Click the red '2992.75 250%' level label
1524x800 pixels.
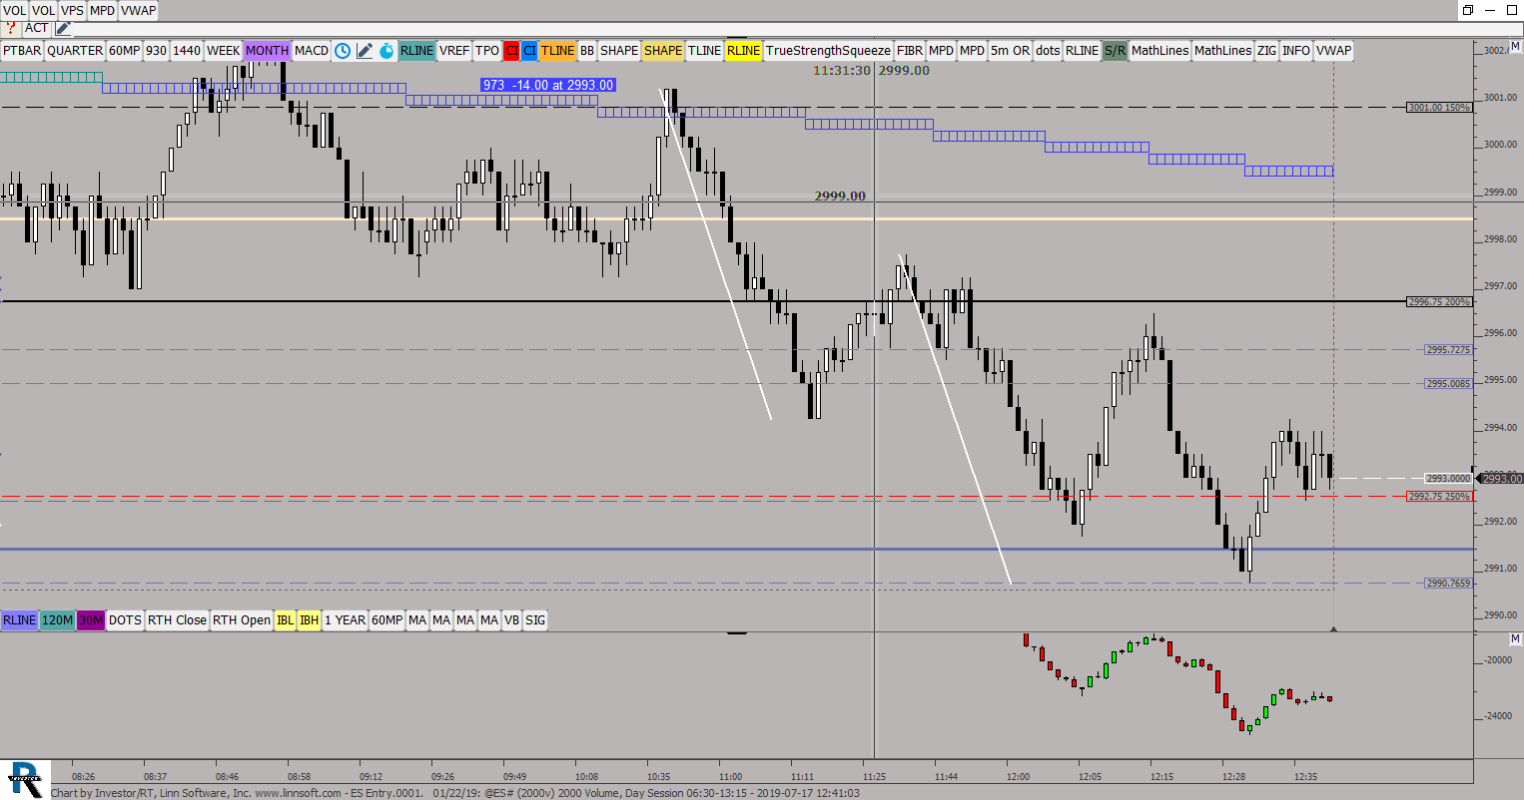click(1439, 496)
